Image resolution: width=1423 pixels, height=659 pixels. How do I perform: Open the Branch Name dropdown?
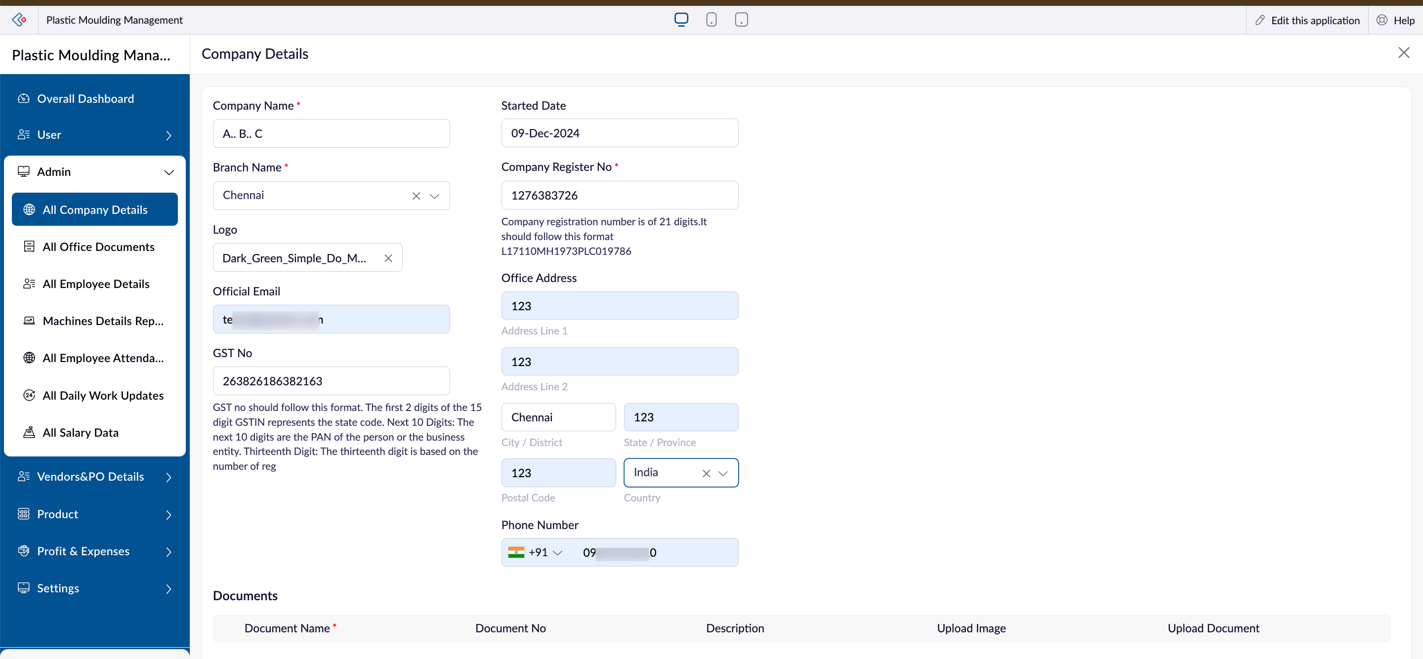434,196
